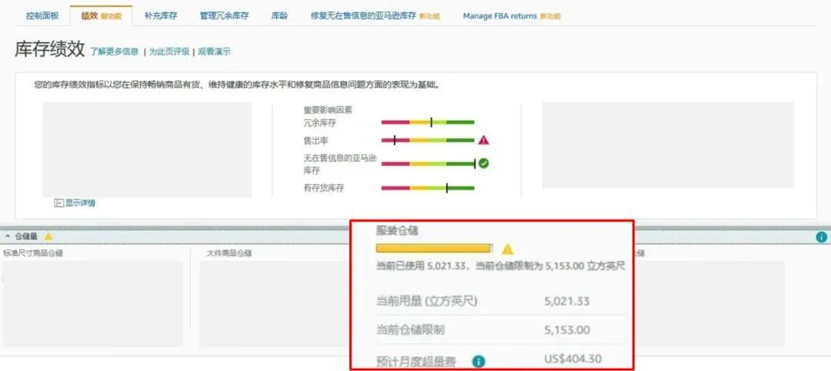Viewport: 831px width, 371px height.
Task: Click the plus icon beside 显示详情
Action: click(58, 203)
